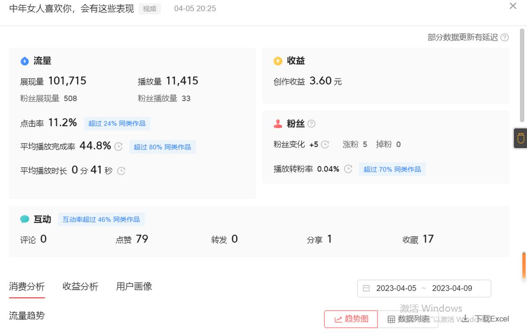The image size is (527, 334).
Task: Click the floating mouse widget on right edge
Action: [x=520, y=138]
